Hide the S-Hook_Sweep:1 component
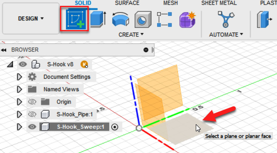Image resolution: width=277 pixels, height=153 pixels. (32, 127)
